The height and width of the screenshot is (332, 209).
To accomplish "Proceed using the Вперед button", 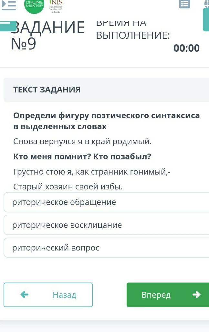I will click(x=168, y=295).
